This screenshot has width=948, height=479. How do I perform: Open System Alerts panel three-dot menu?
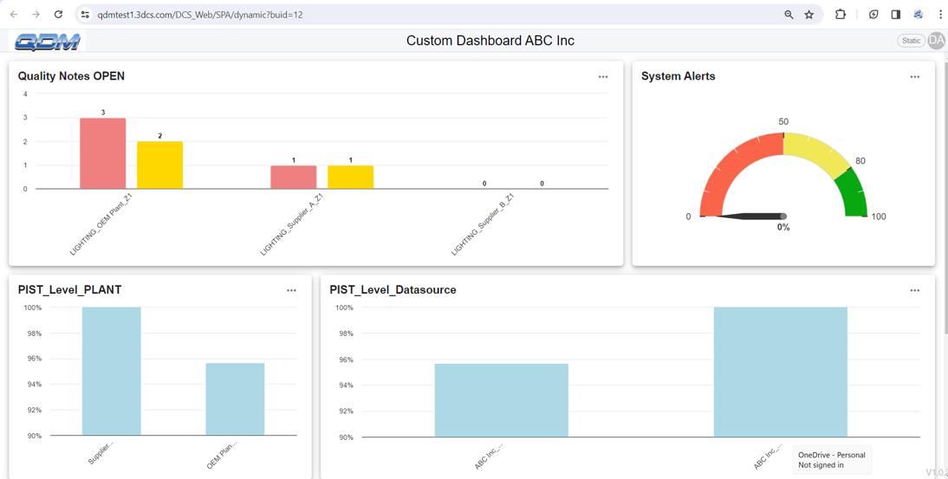click(x=914, y=77)
